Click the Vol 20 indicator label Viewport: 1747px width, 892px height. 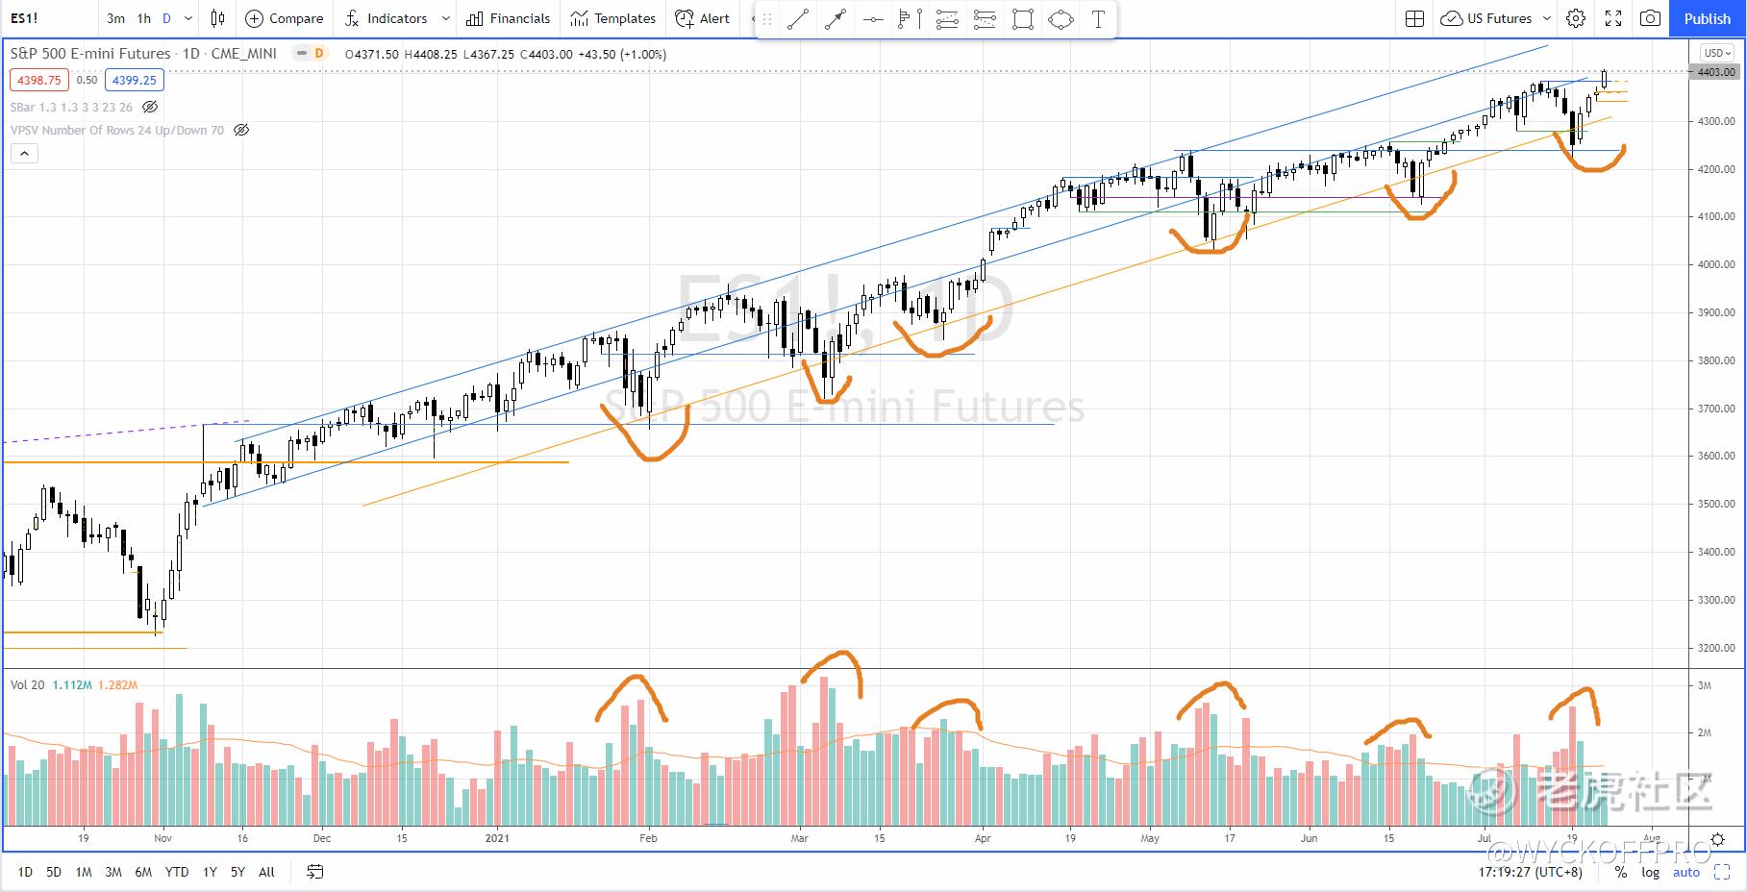tap(27, 684)
